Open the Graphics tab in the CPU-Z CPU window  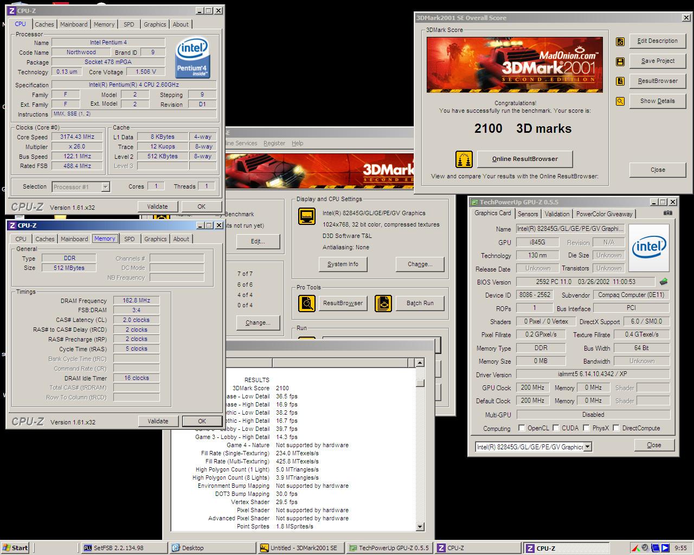click(155, 24)
